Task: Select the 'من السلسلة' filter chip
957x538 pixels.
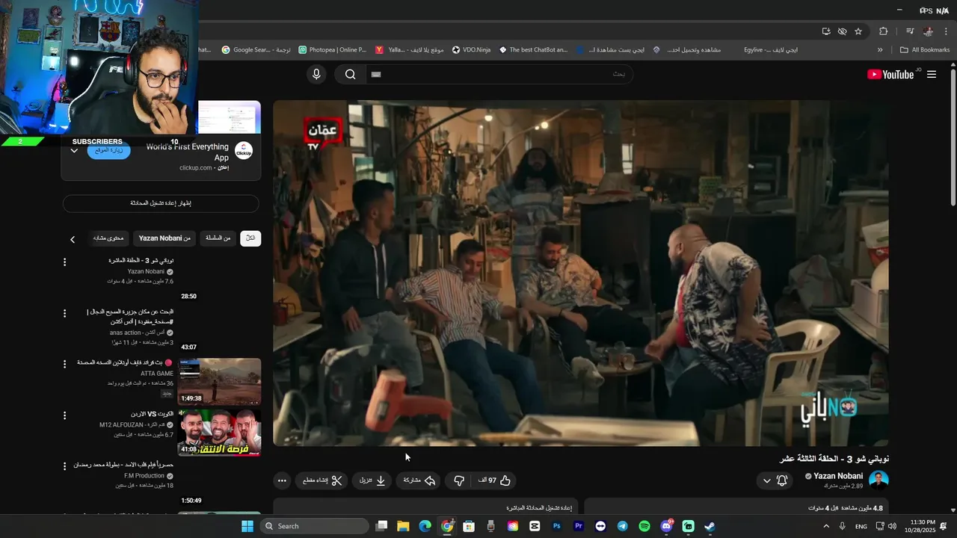Action: coord(218,238)
